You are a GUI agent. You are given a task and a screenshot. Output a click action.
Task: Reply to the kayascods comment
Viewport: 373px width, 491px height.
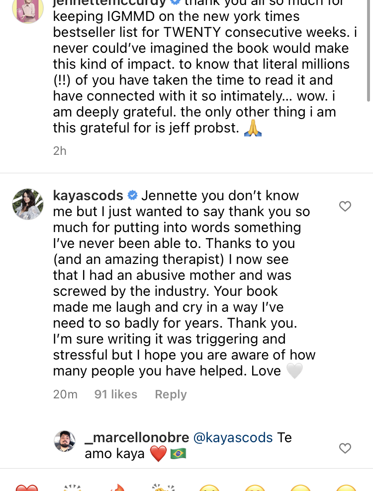tap(171, 394)
